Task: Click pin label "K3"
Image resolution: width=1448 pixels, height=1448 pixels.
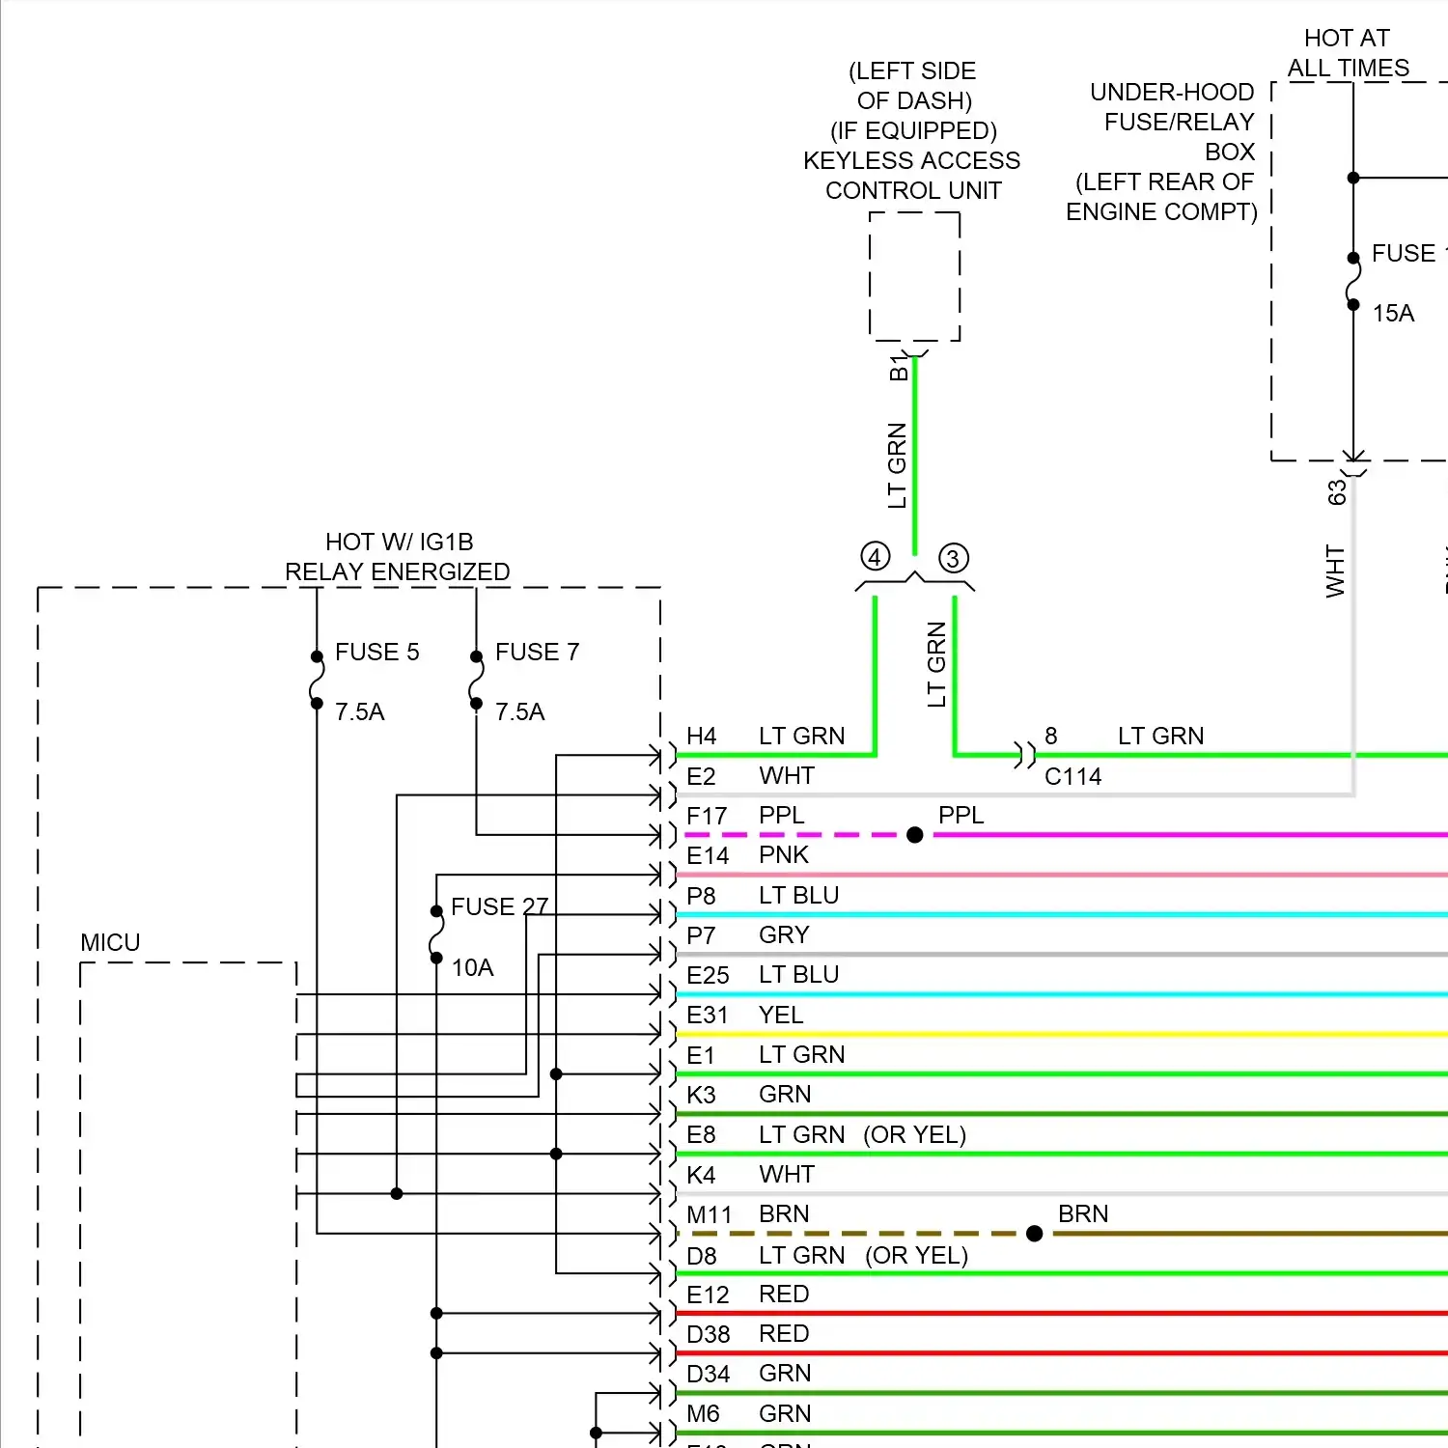Action: [x=701, y=1096]
